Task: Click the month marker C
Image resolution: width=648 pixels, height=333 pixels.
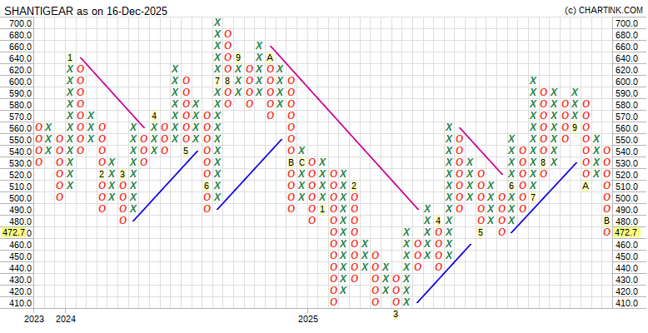Action: click(x=302, y=162)
